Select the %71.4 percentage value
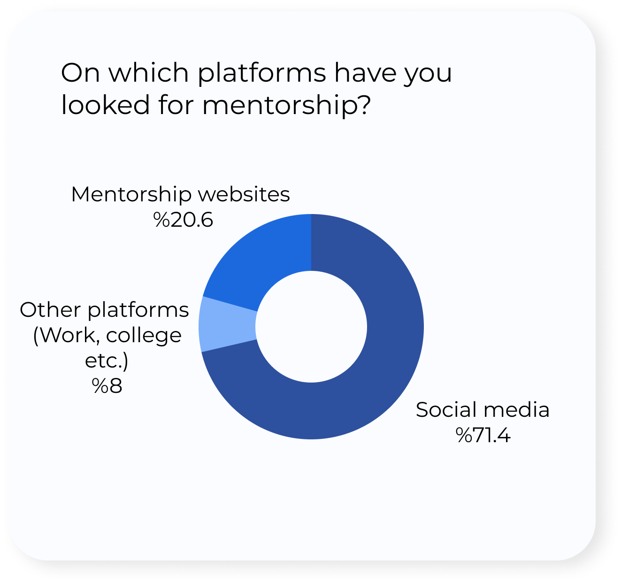The image size is (621, 583). coord(483,435)
